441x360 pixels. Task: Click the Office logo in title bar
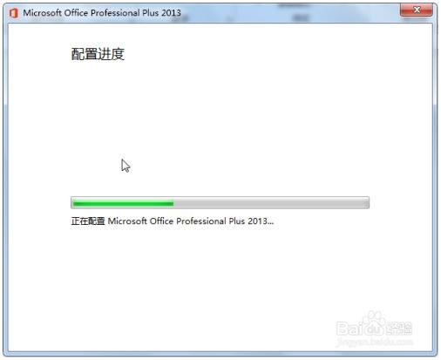(x=13, y=13)
